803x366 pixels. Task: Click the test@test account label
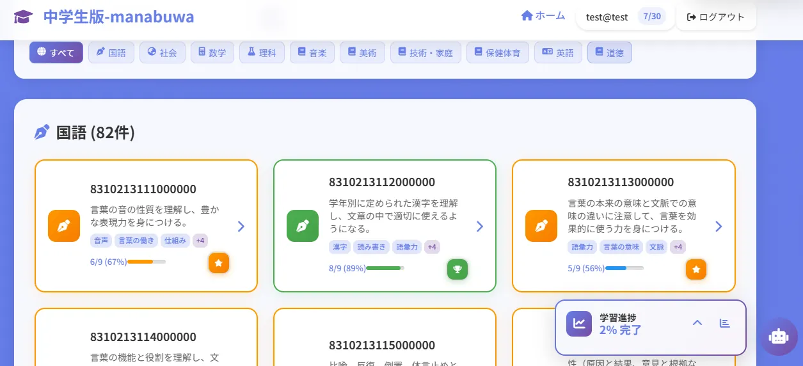click(607, 17)
